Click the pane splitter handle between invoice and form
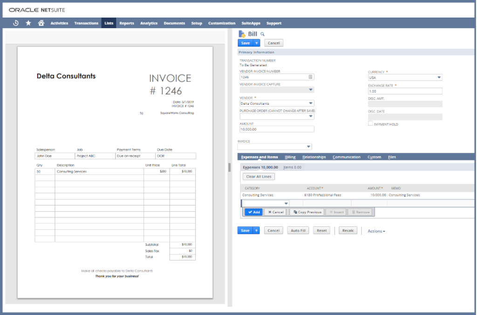The width and height of the screenshot is (477, 315). 229,167
